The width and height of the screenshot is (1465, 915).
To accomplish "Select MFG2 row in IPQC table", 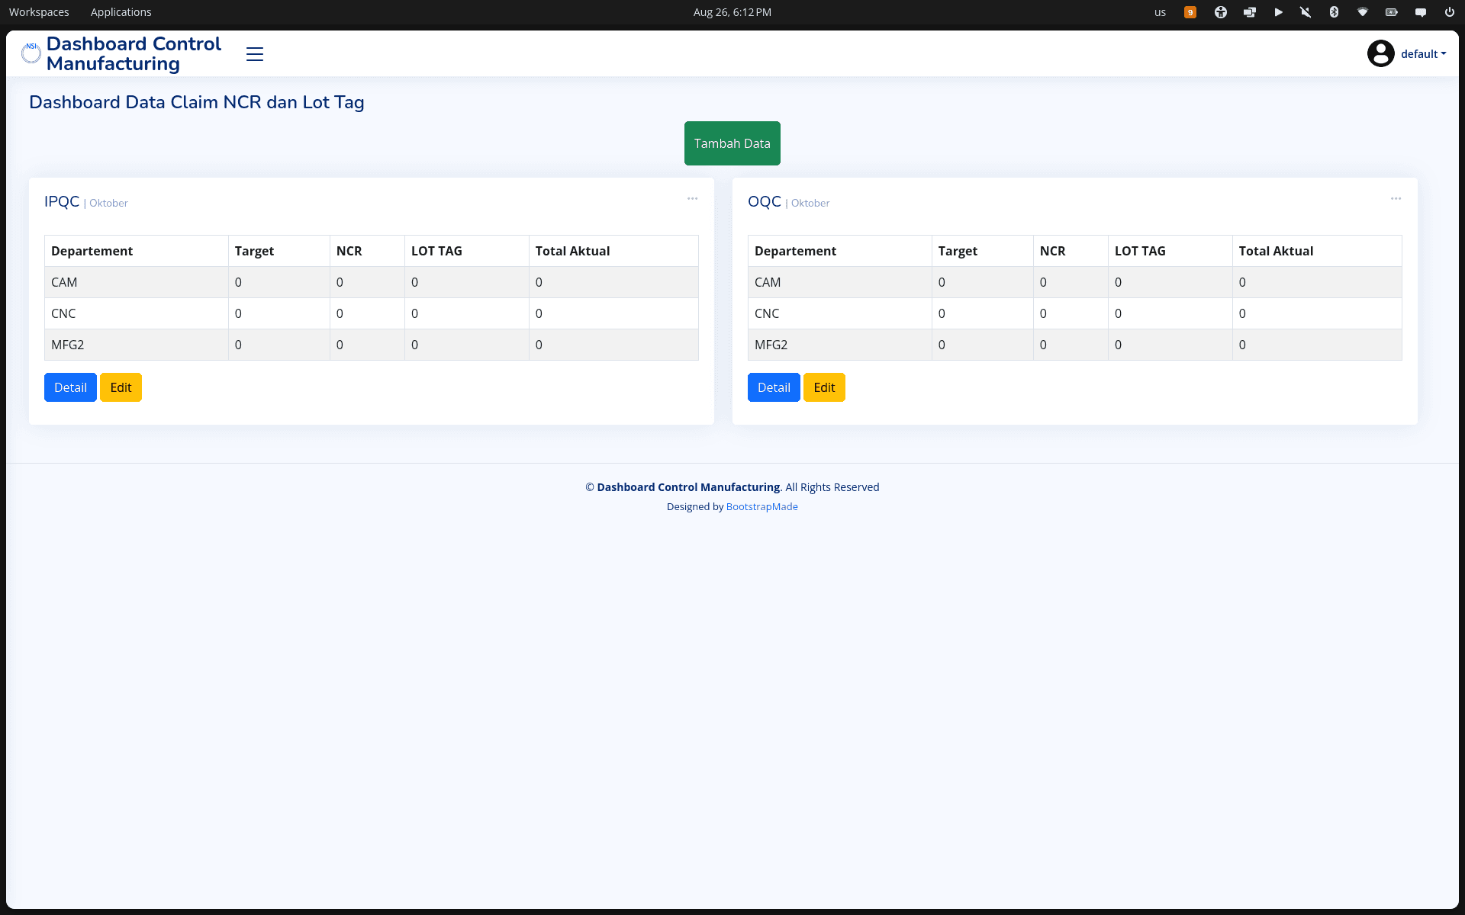I will click(371, 345).
